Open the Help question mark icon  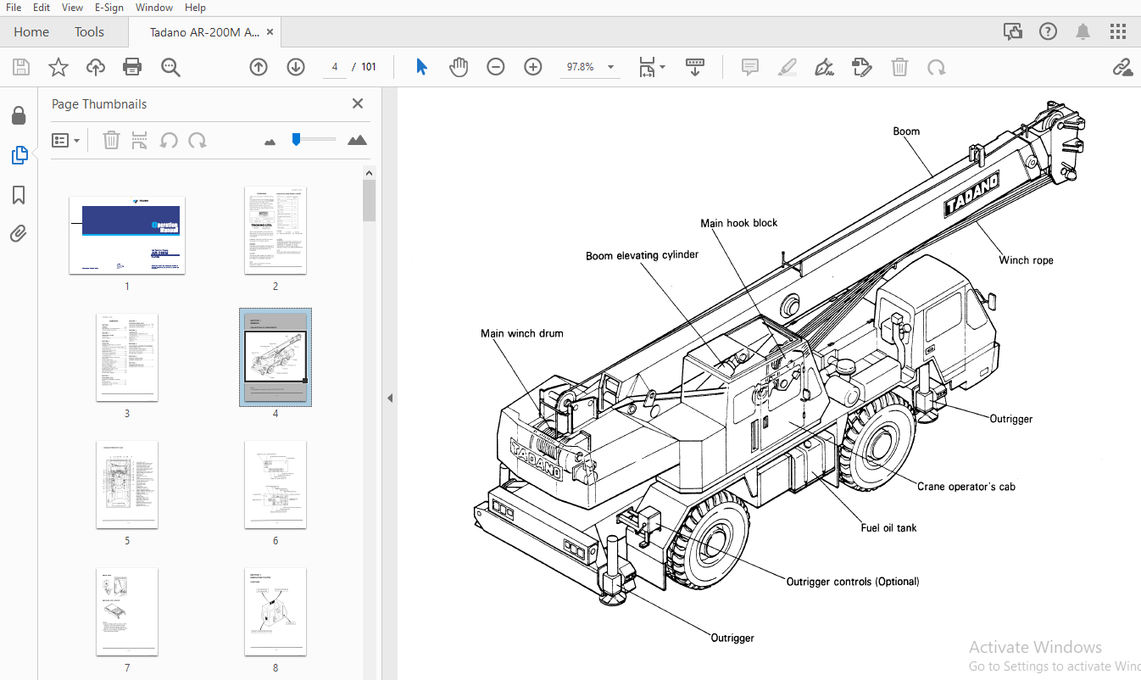1049,31
